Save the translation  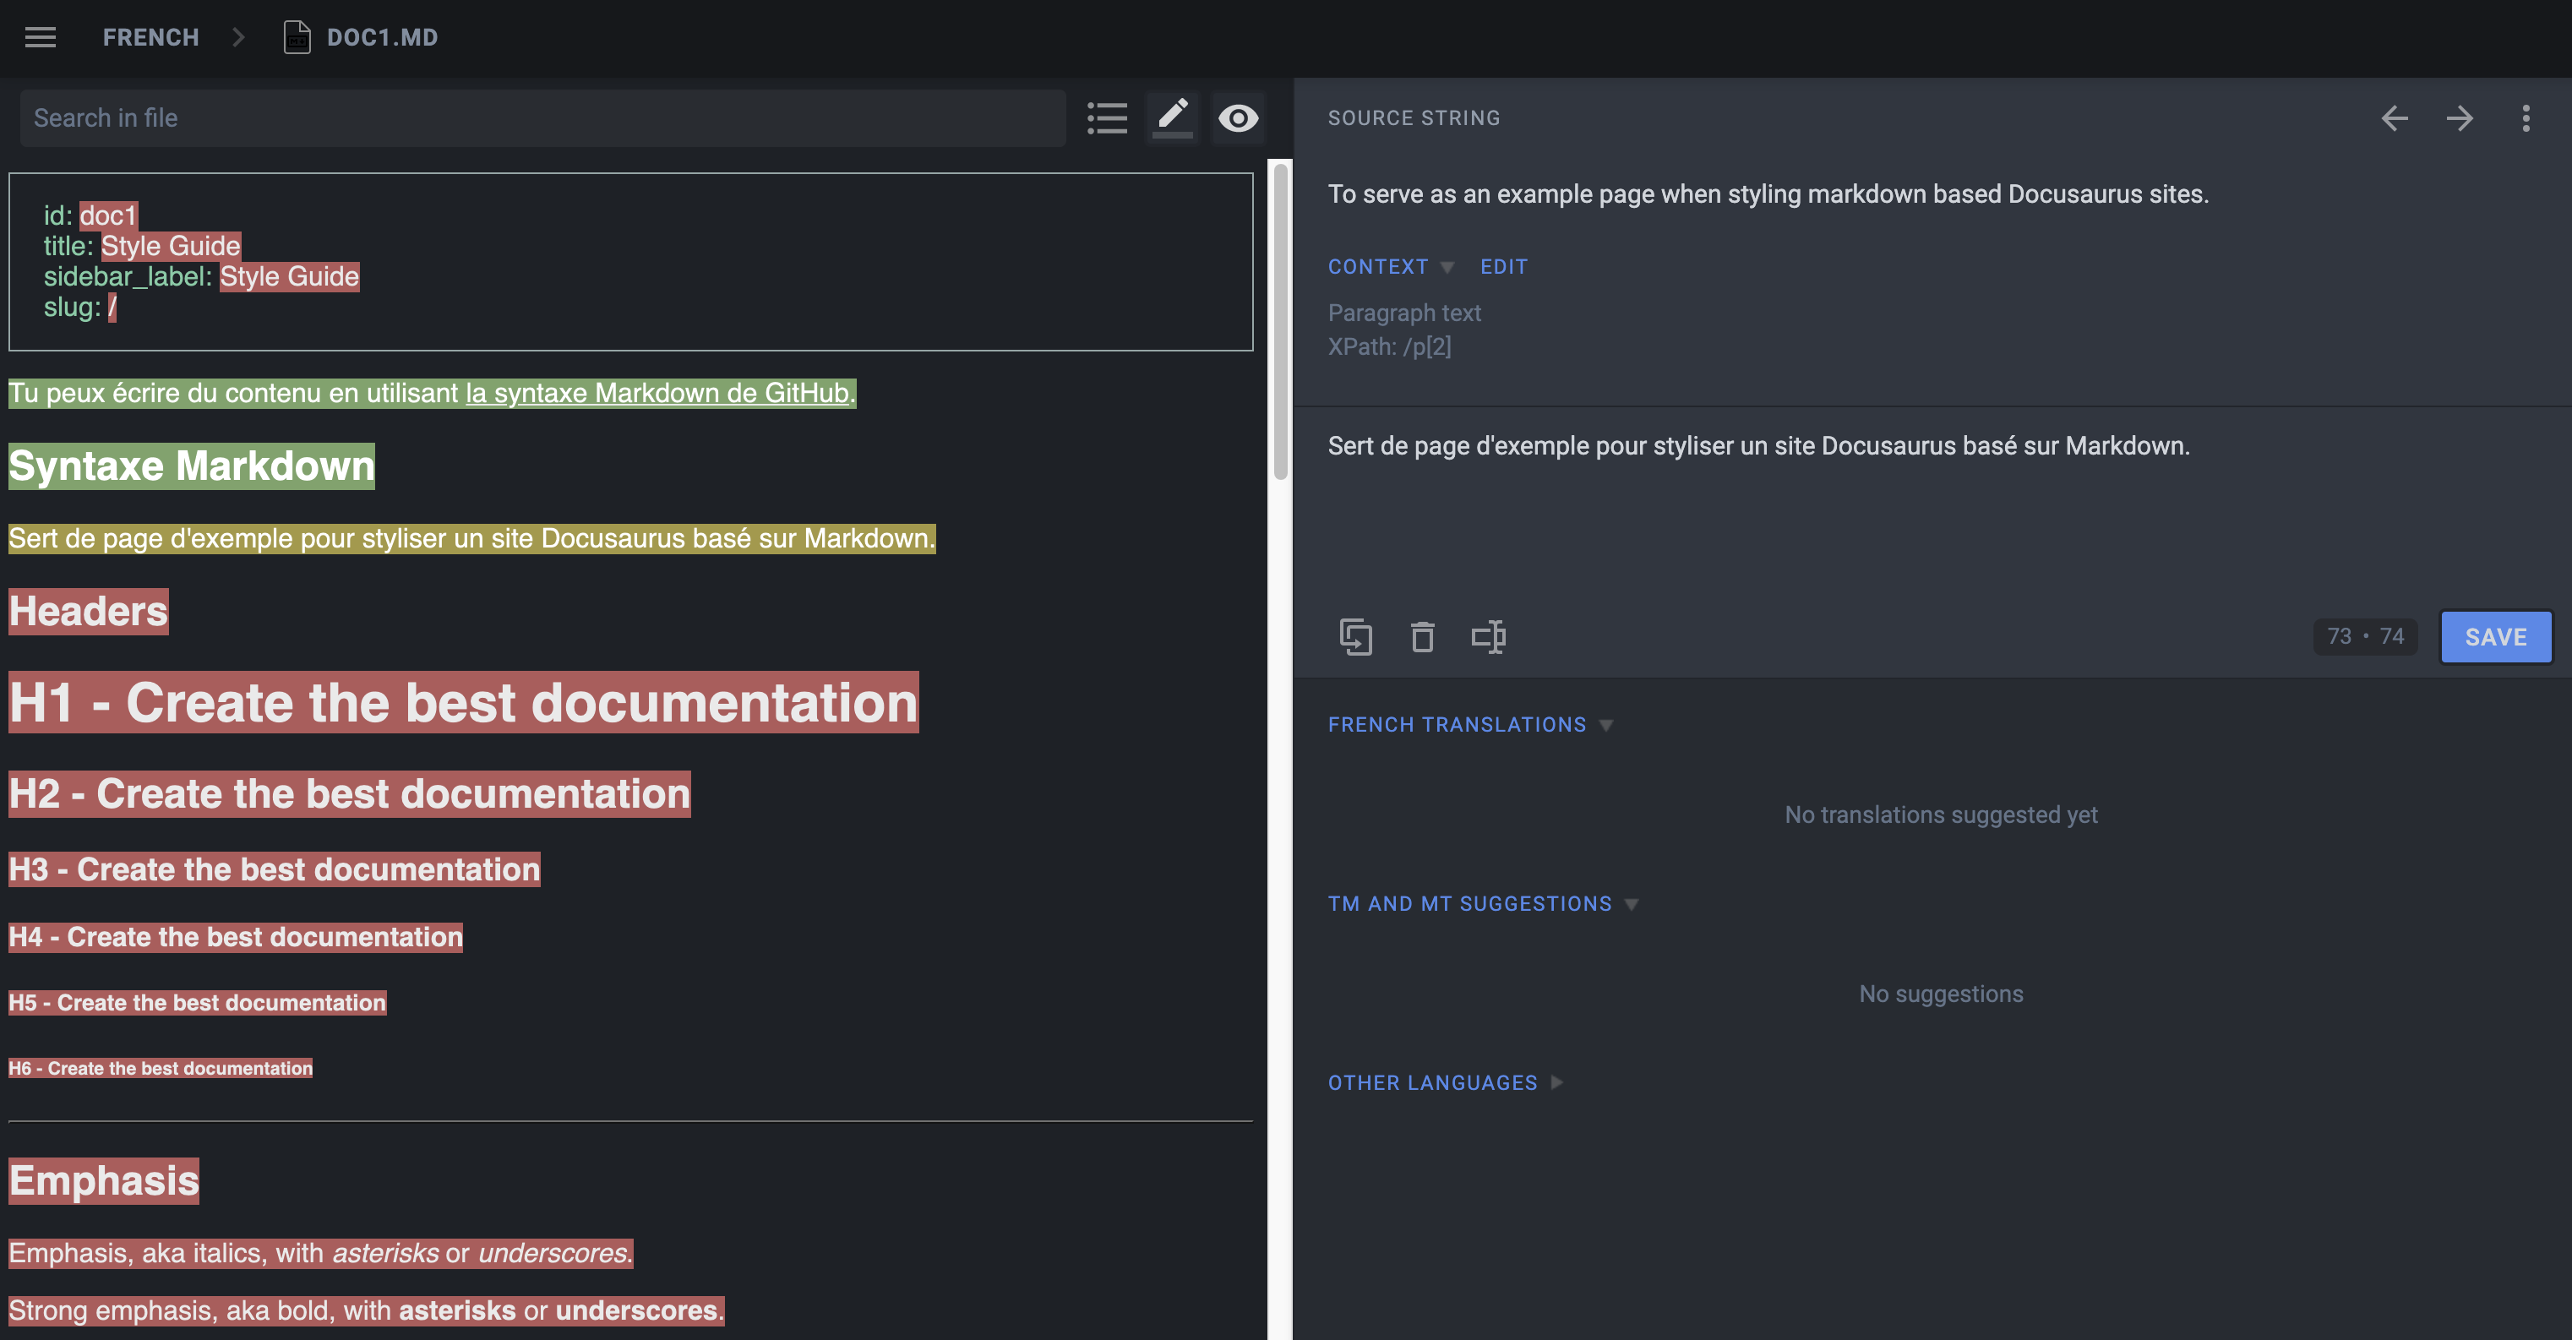2495,636
